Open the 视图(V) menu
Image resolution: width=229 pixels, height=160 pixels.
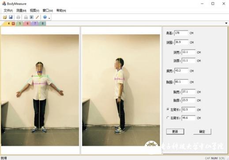click(34, 11)
